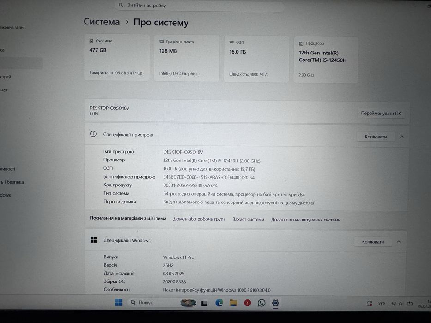The image size is (431, 323).
Task: Copy device specs with the upper 'Копіювати' button
Action: (376, 137)
